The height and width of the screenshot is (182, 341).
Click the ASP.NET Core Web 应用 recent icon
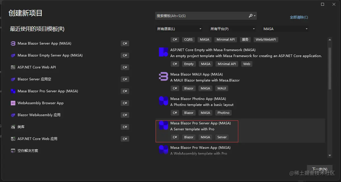pos(13,139)
